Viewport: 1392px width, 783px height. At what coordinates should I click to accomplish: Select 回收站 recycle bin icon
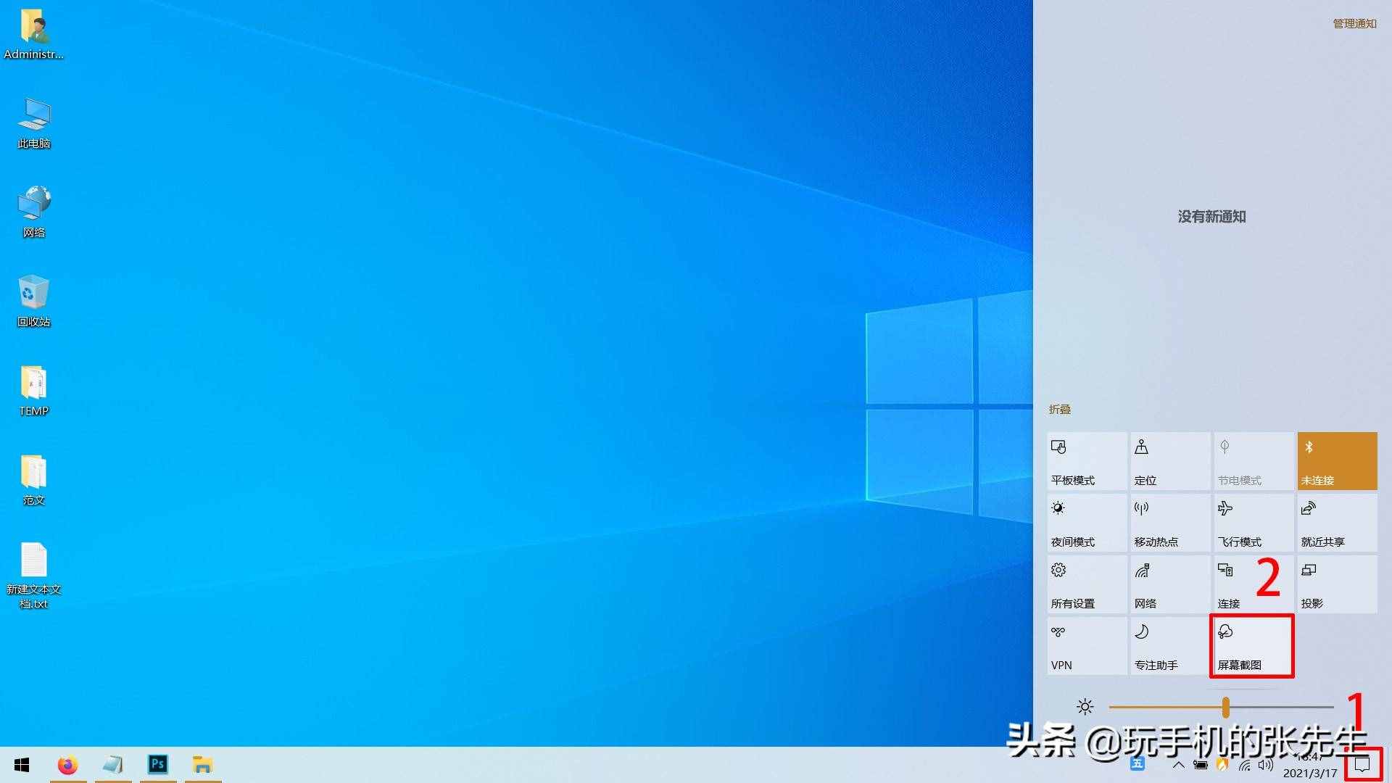[33, 302]
